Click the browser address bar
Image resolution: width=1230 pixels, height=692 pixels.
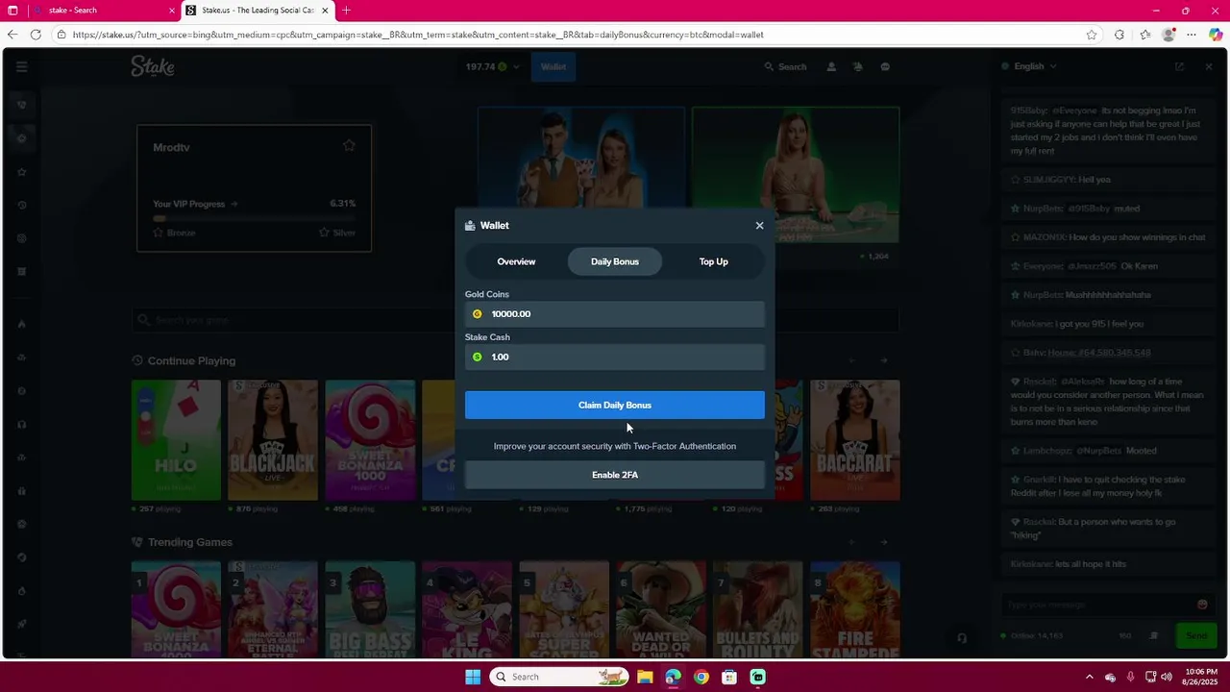tap(567, 35)
